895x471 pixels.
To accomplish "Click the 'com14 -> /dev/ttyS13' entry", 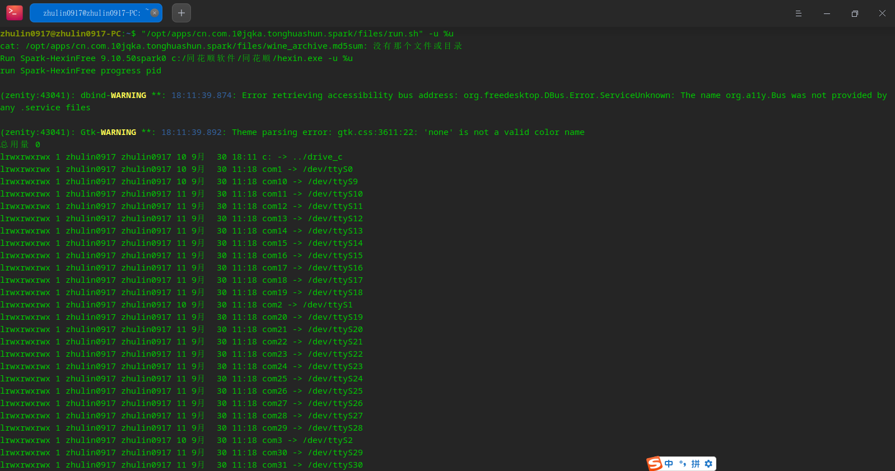I will (x=313, y=231).
